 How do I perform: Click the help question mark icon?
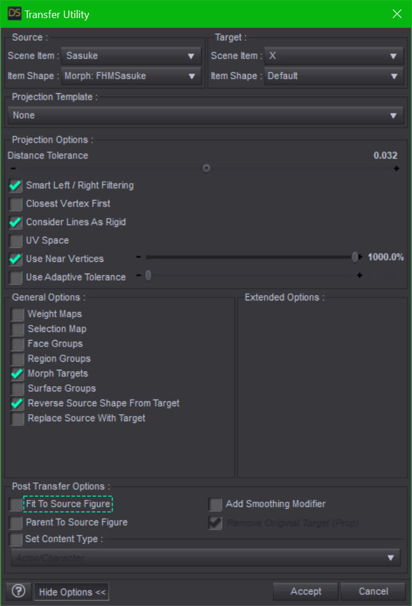[18, 591]
